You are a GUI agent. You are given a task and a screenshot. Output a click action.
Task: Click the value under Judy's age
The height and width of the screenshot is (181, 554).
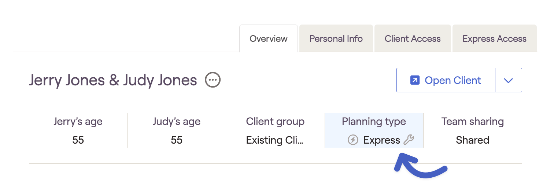pos(177,140)
